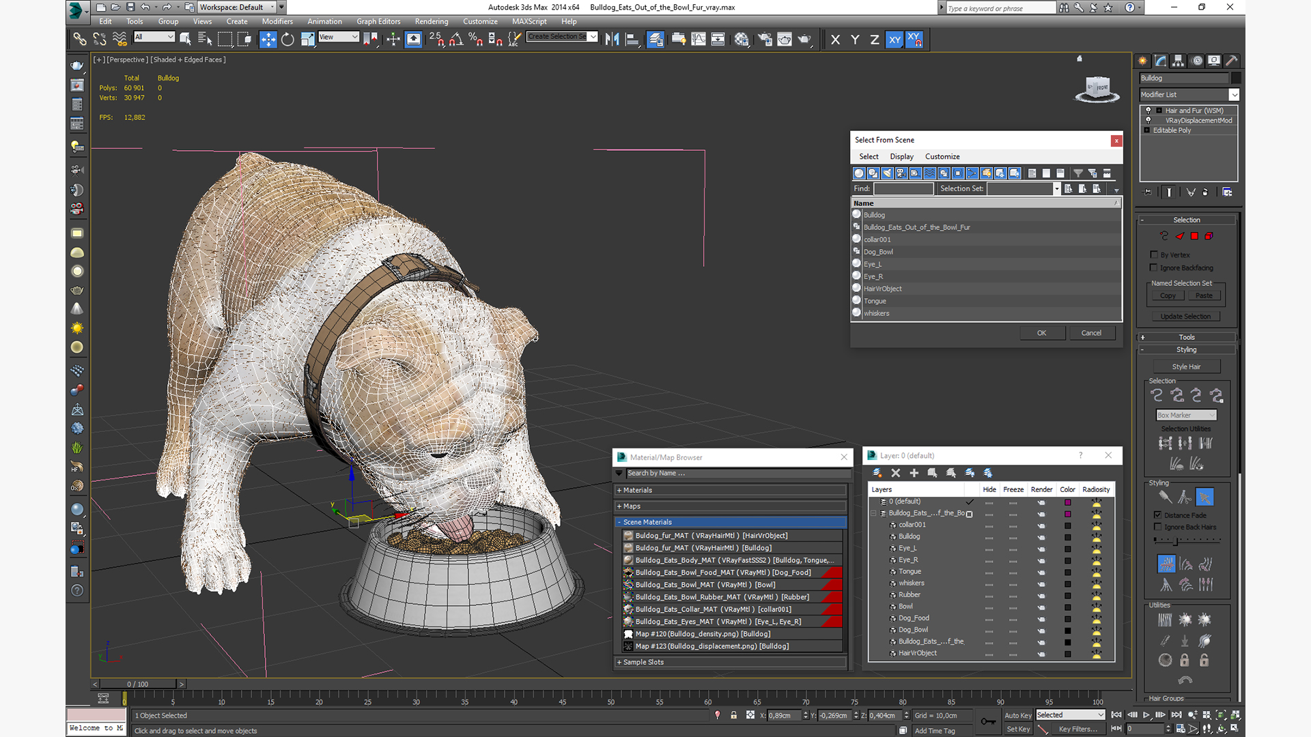Expand the Maps rollout in browser
Screen dimensions: 1311x737
coord(731,506)
